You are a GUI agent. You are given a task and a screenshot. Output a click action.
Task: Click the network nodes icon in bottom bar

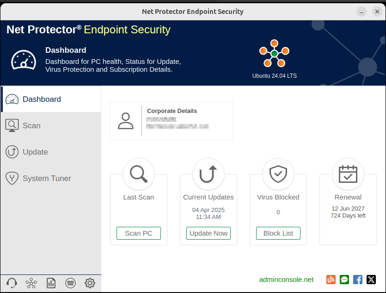(31, 283)
